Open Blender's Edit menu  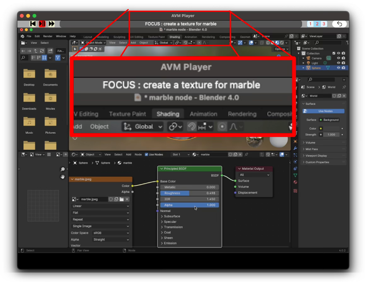click(37, 36)
